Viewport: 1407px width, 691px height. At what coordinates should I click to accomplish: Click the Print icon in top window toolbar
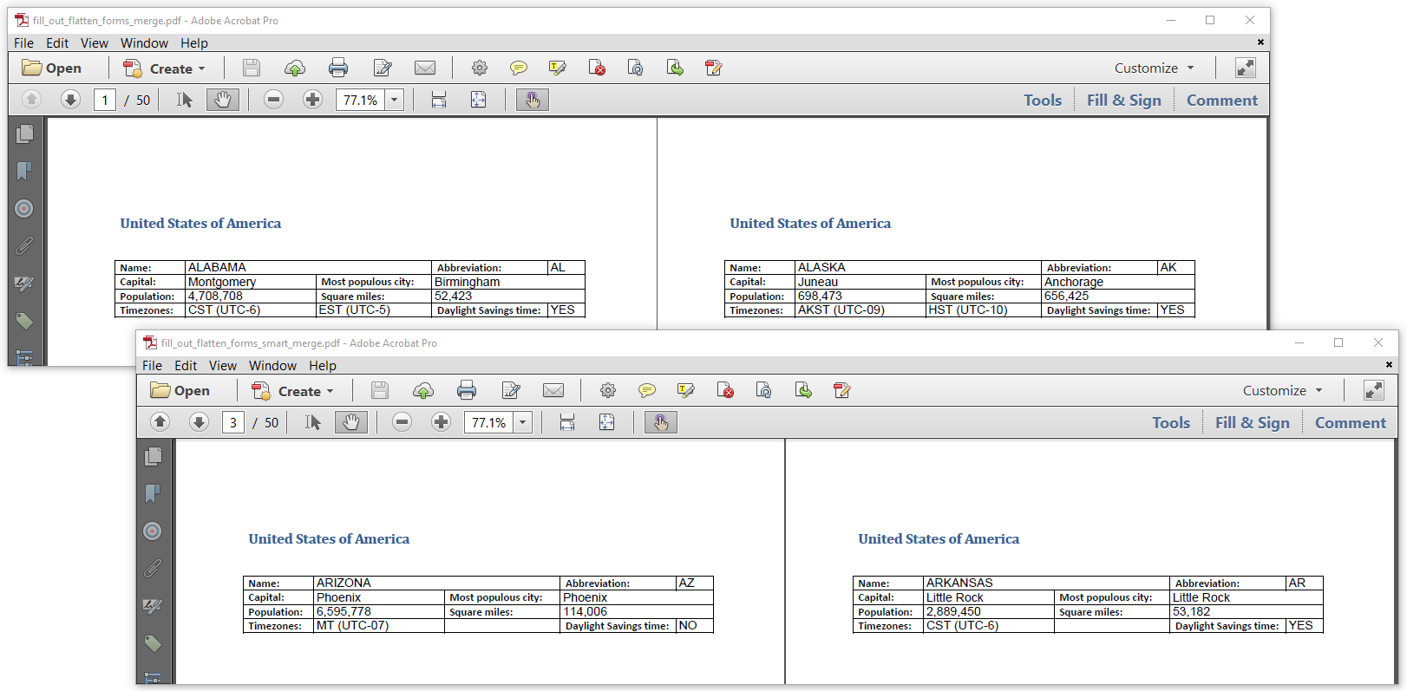point(338,68)
